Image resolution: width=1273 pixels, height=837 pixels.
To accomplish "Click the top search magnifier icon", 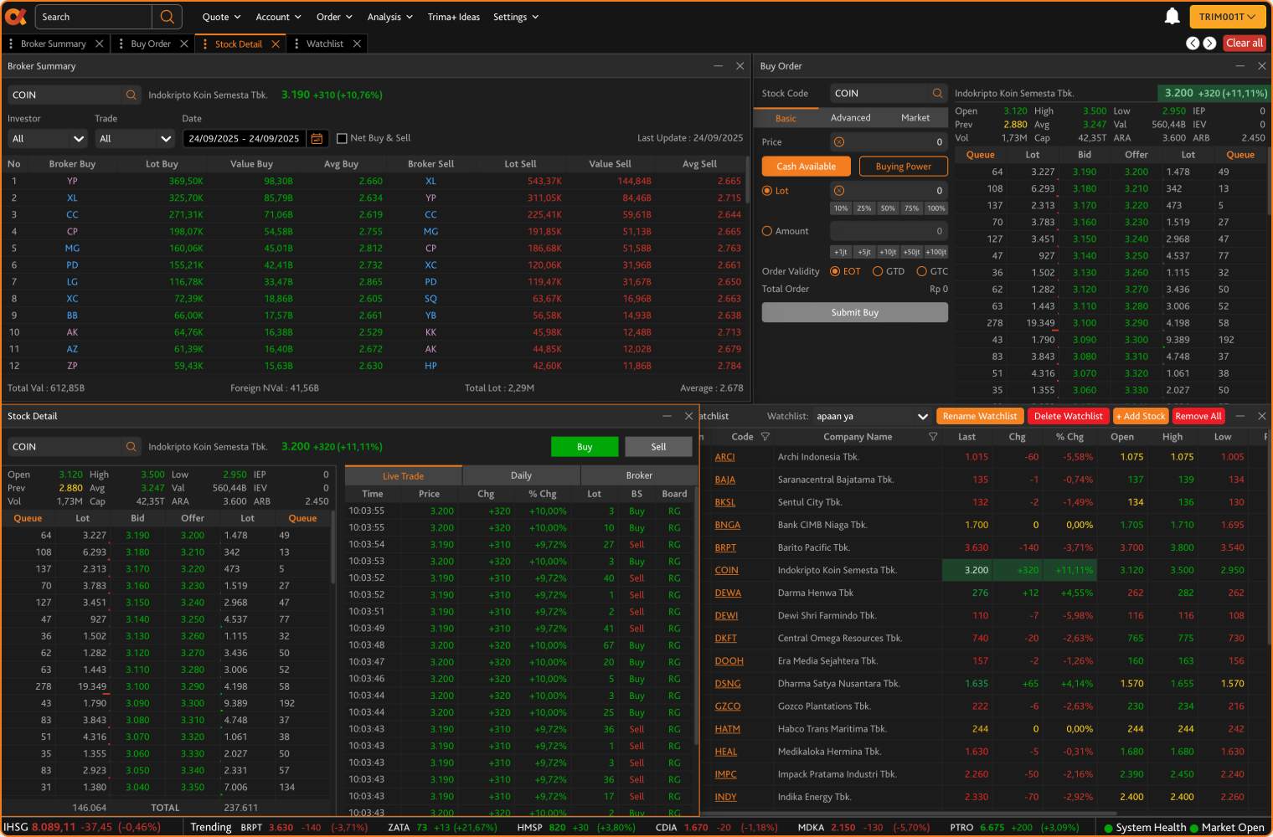I will [x=167, y=17].
